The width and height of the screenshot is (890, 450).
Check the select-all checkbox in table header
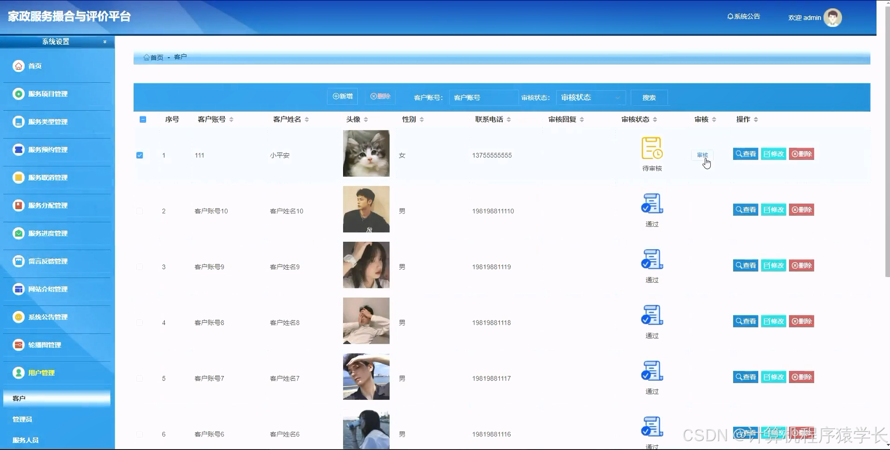click(143, 119)
